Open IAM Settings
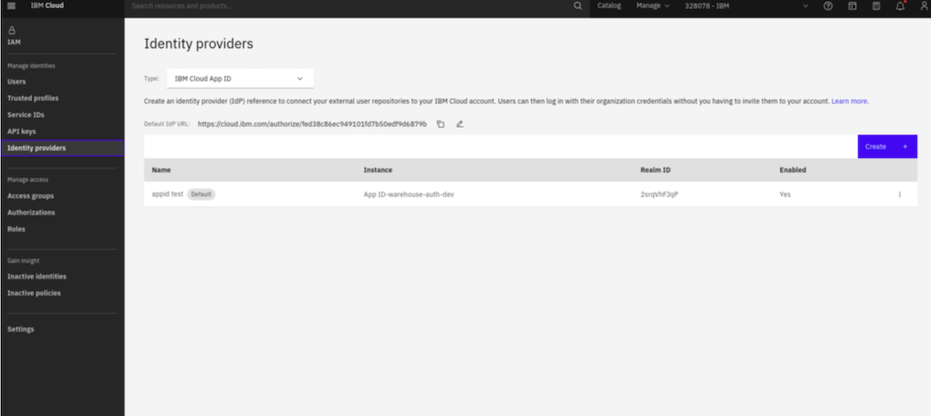This screenshot has height=416, width=931. click(x=20, y=329)
